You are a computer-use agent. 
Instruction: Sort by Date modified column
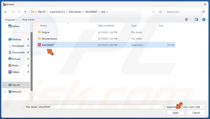pos(106,25)
